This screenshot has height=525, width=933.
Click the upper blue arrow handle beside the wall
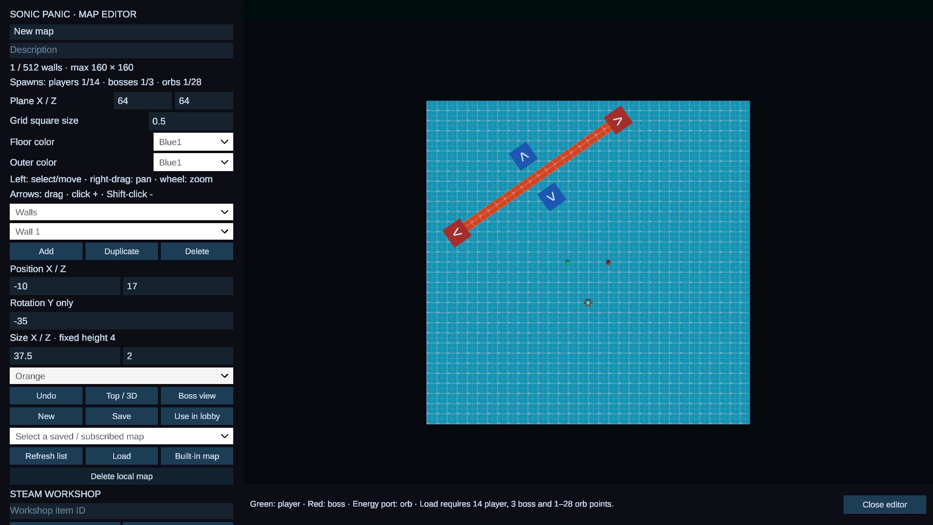point(523,156)
